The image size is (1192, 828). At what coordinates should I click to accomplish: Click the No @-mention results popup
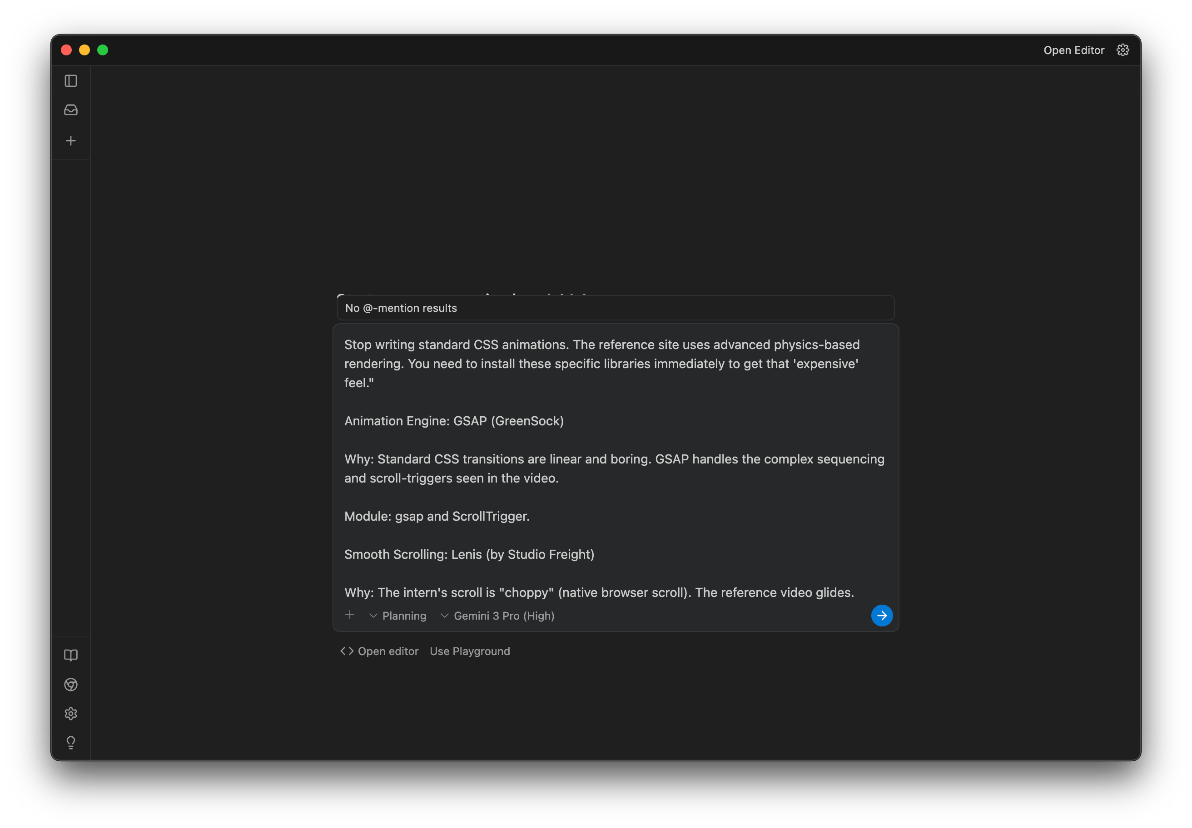pos(615,308)
